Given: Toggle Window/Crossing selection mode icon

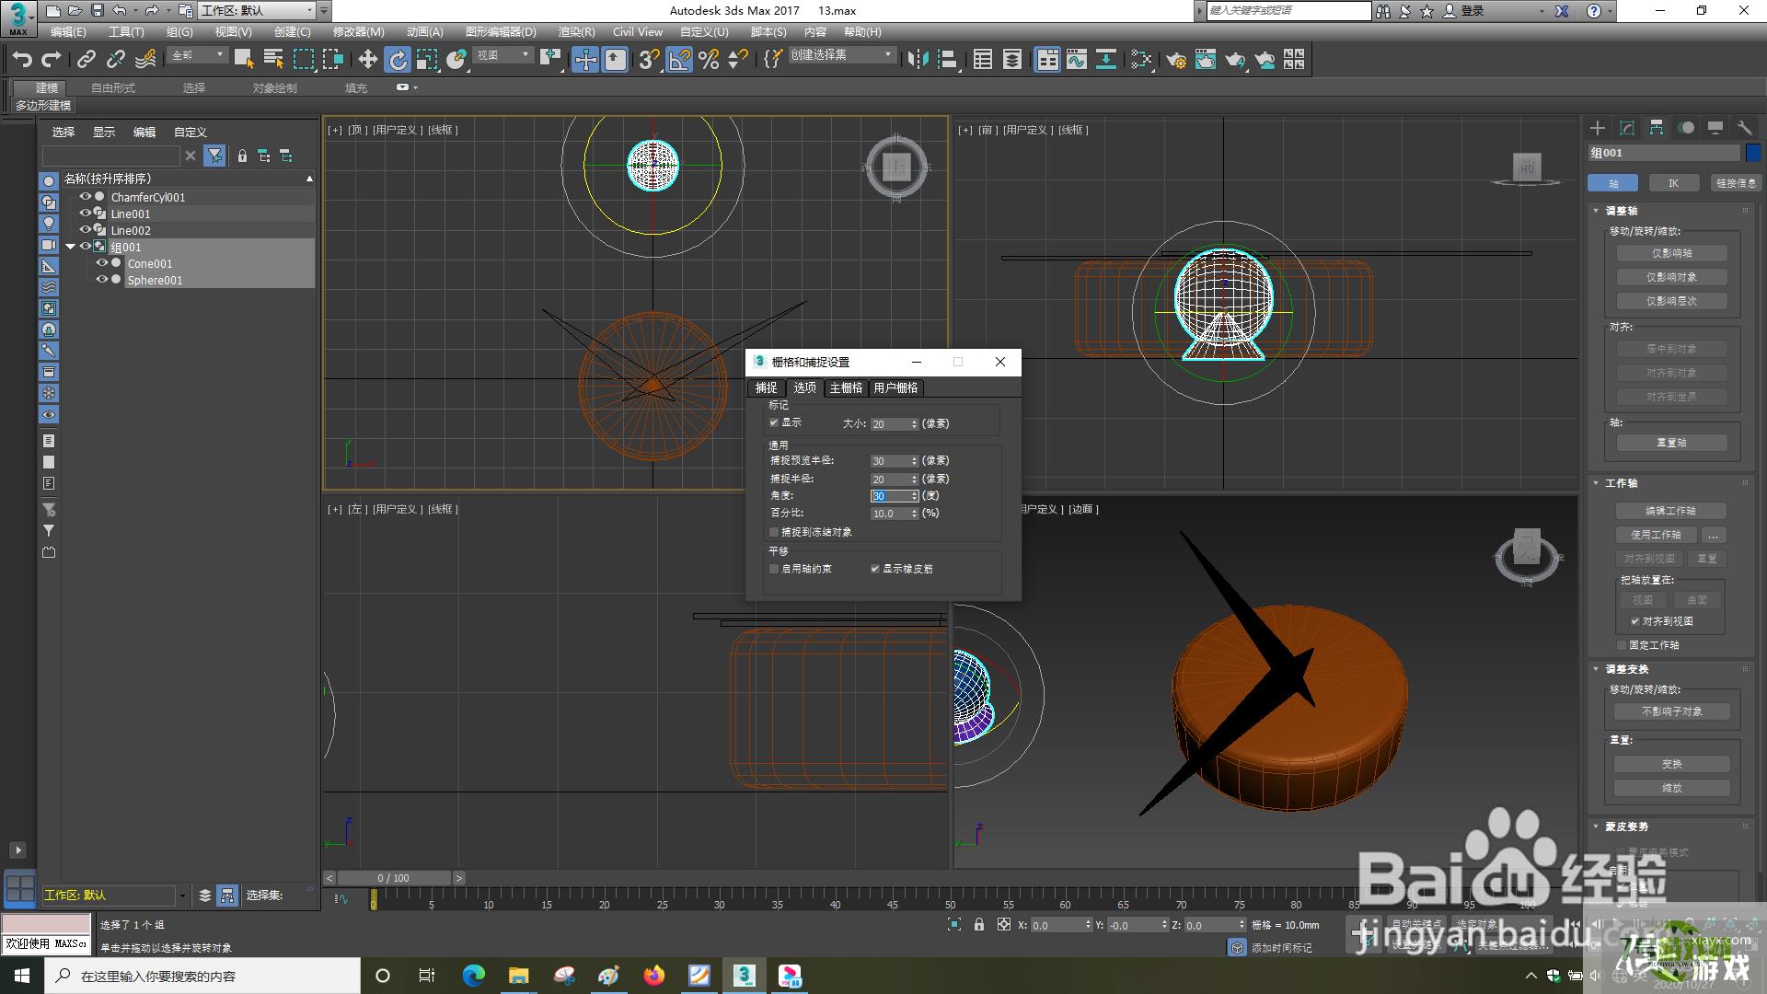Looking at the screenshot, I should point(333,60).
